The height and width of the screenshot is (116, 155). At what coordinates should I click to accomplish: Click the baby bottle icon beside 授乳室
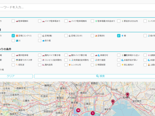tap(17, 65)
